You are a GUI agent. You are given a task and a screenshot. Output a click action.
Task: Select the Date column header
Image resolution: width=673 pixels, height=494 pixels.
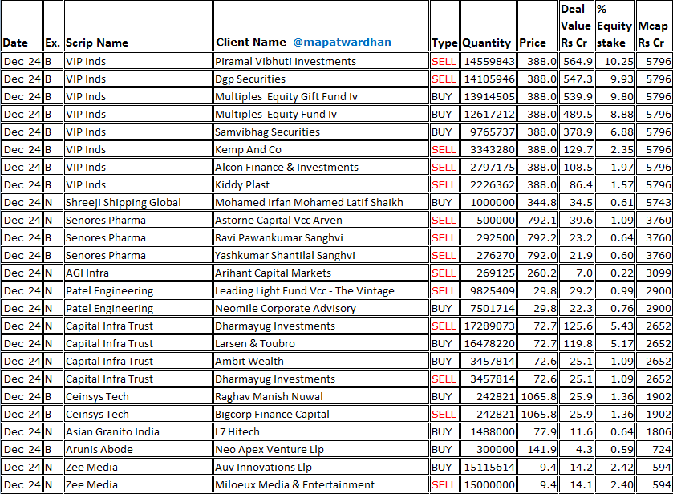(15, 43)
